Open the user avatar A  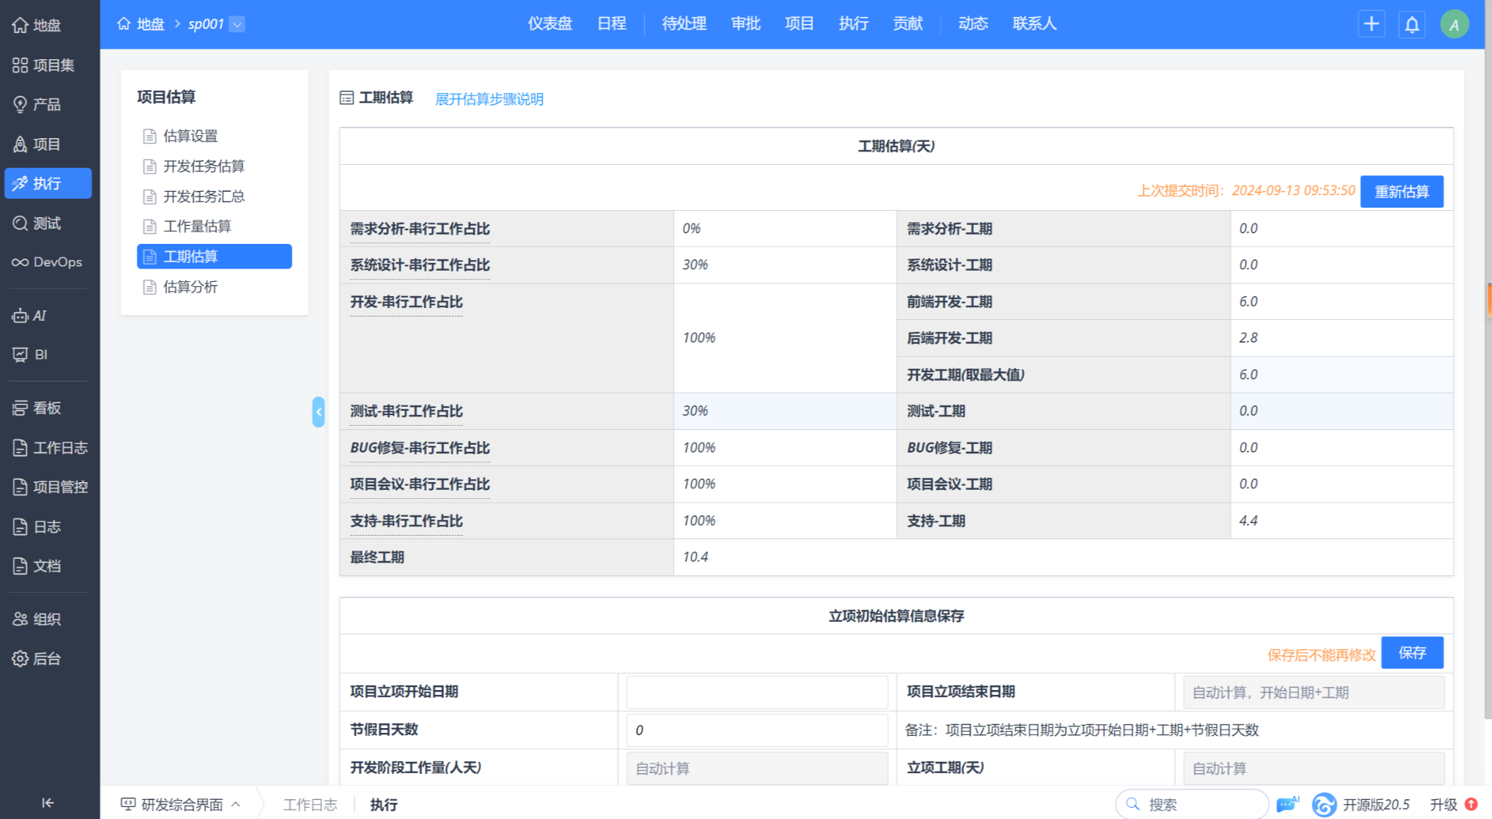tap(1454, 25)
